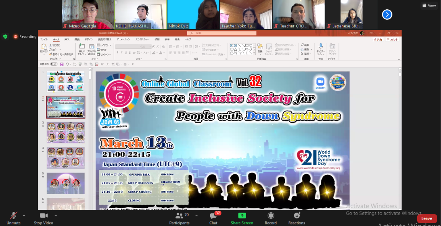Click the text highlight color button
Viewport: 441px width, 226px height.
154,52
